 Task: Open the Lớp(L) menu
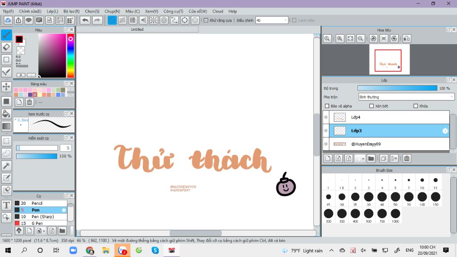pos(53,11)
